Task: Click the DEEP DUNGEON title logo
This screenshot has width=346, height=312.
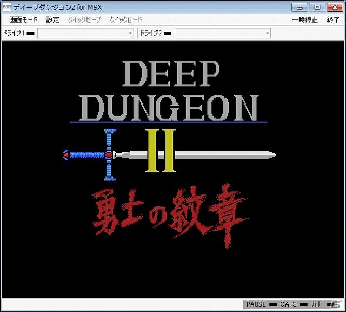Action: [169, 91]
